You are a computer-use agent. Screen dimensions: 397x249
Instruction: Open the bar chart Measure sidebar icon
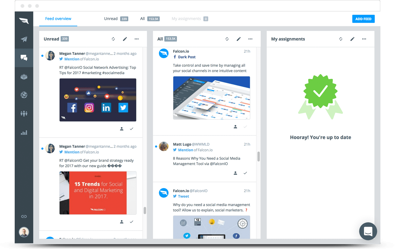coord(24,132)
